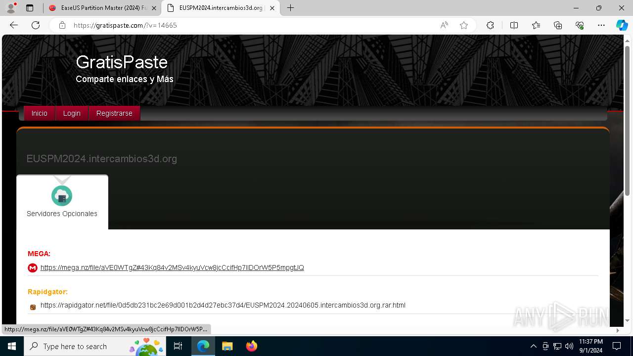
Task: Click the scroll down arrow
Action: [x=628, y=320]
